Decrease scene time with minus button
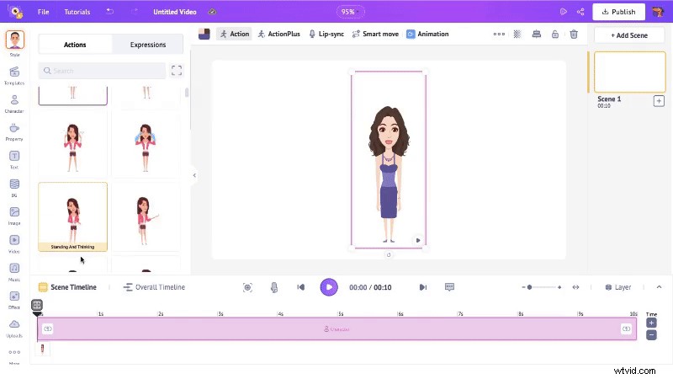The width and height of the screenshot is (673, 379). tap(651, 334)
